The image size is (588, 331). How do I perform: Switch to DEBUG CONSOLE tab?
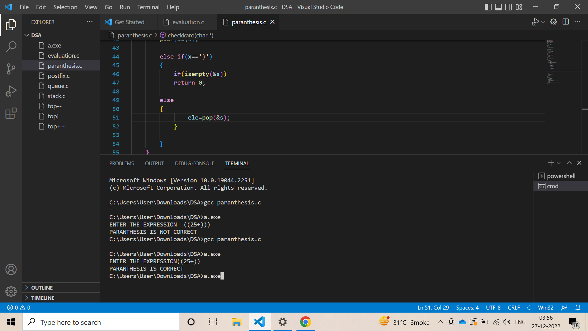[194, 163]
